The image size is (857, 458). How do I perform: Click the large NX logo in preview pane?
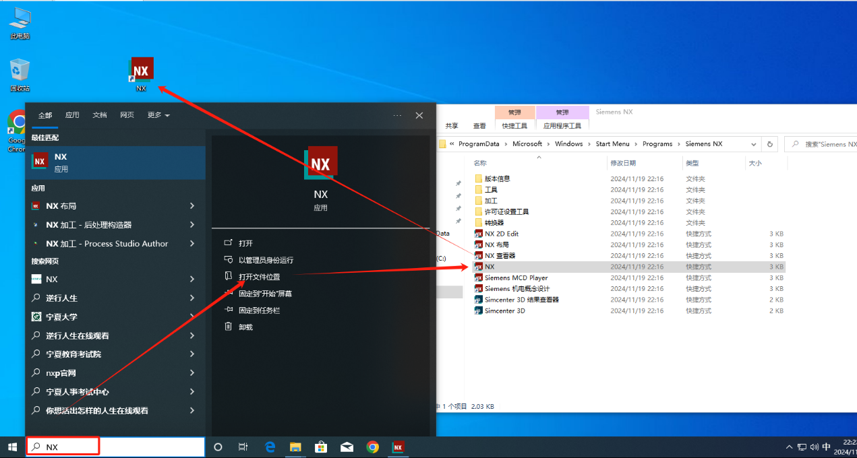coord(321,162)
